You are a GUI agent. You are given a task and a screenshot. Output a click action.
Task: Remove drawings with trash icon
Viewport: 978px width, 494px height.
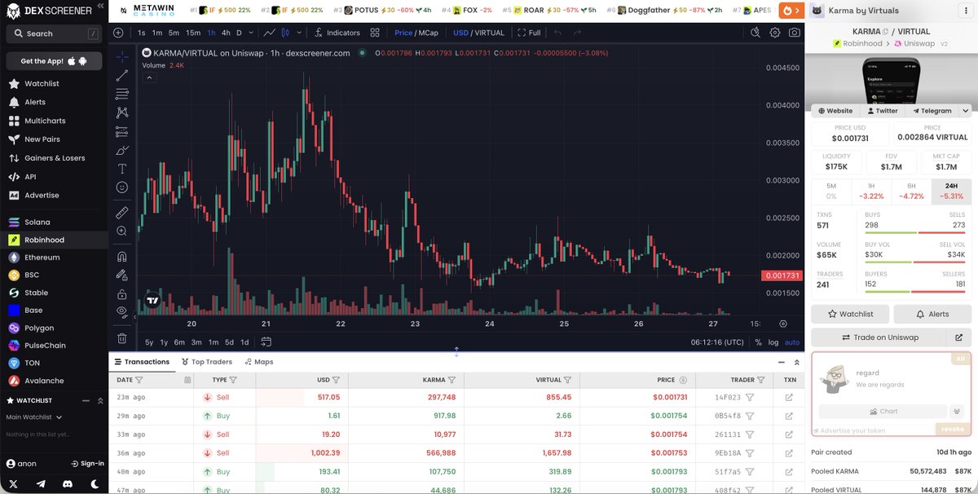coord(122,337)
